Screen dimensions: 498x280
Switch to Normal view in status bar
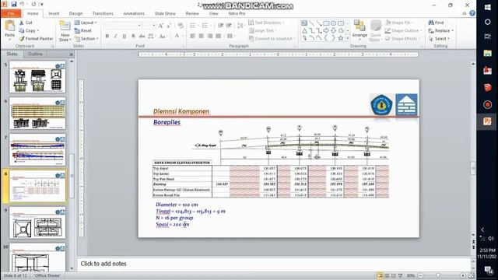pos(380,275)
